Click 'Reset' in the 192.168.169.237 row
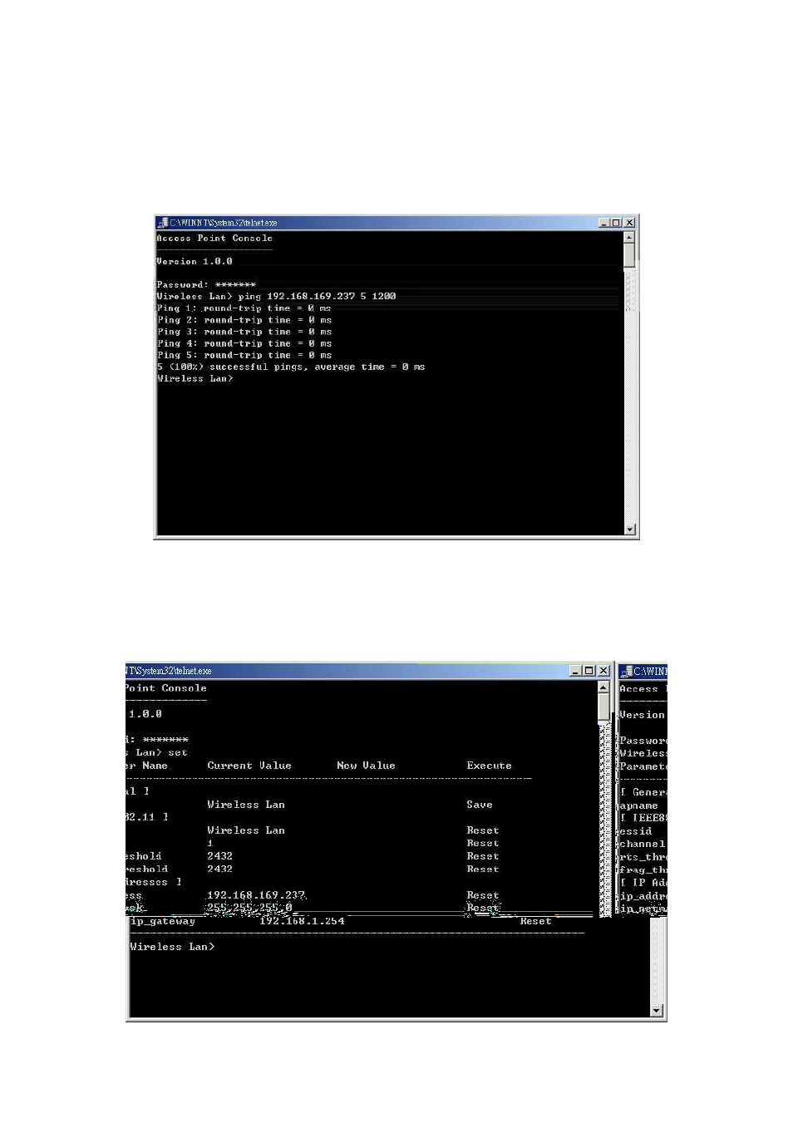 [483, 895]
